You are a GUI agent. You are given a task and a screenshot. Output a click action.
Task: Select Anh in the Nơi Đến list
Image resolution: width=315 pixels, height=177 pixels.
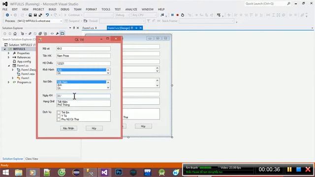(x=81, y=85)
